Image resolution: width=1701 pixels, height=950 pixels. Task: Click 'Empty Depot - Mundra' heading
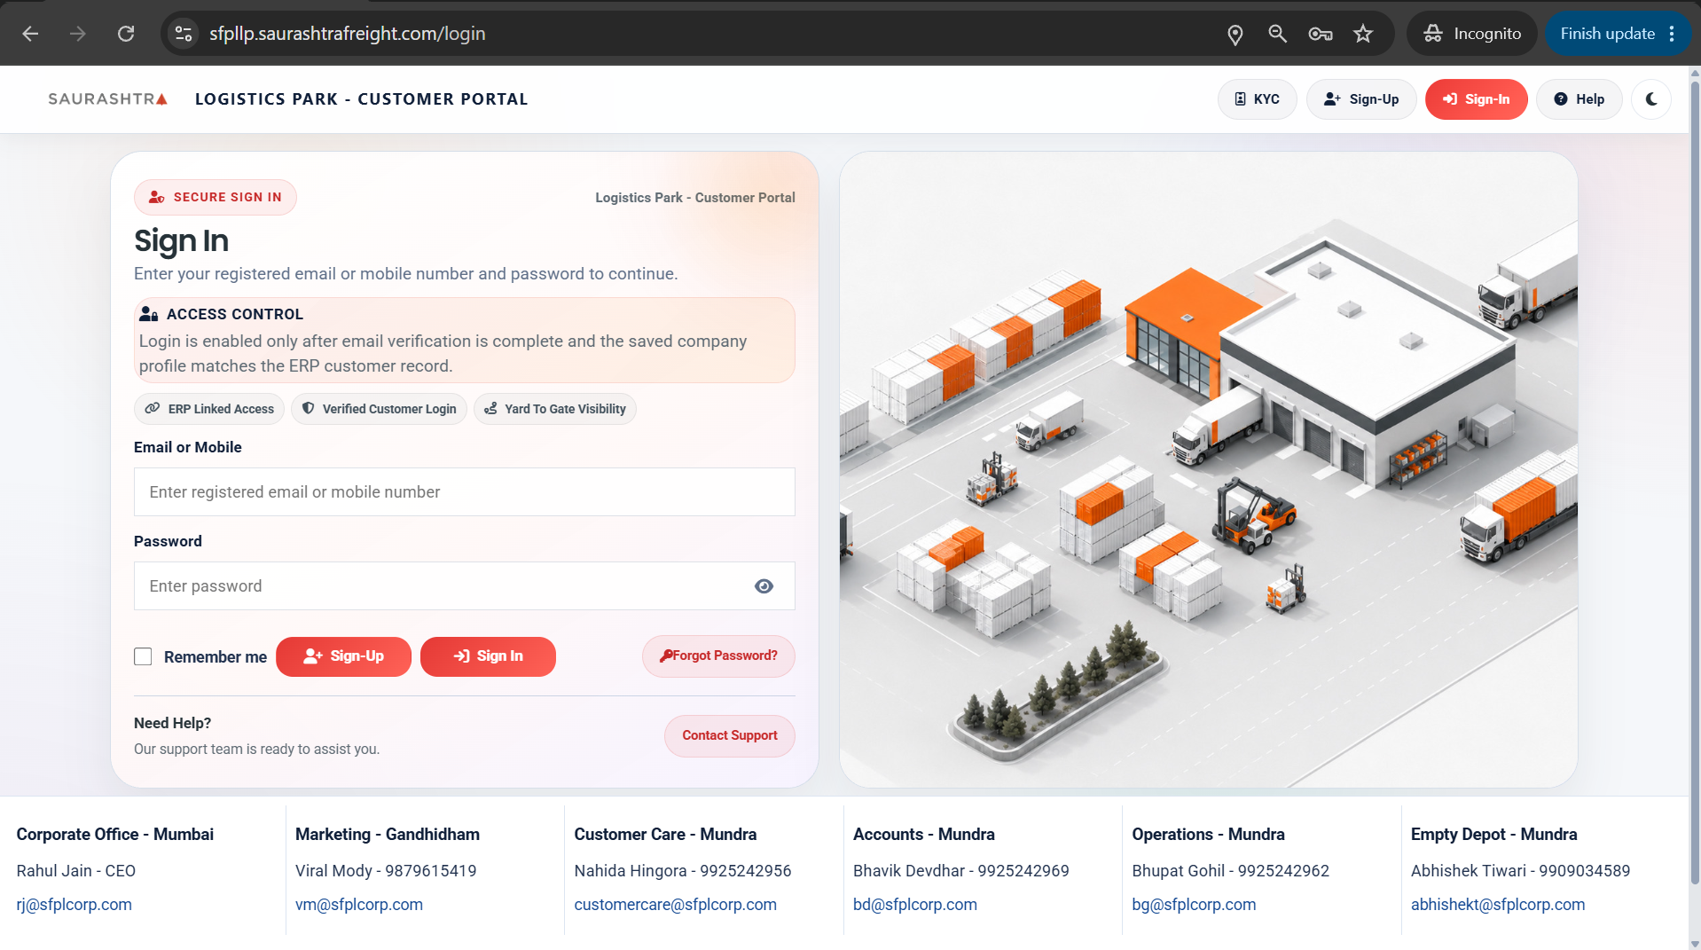point(1494,835)
